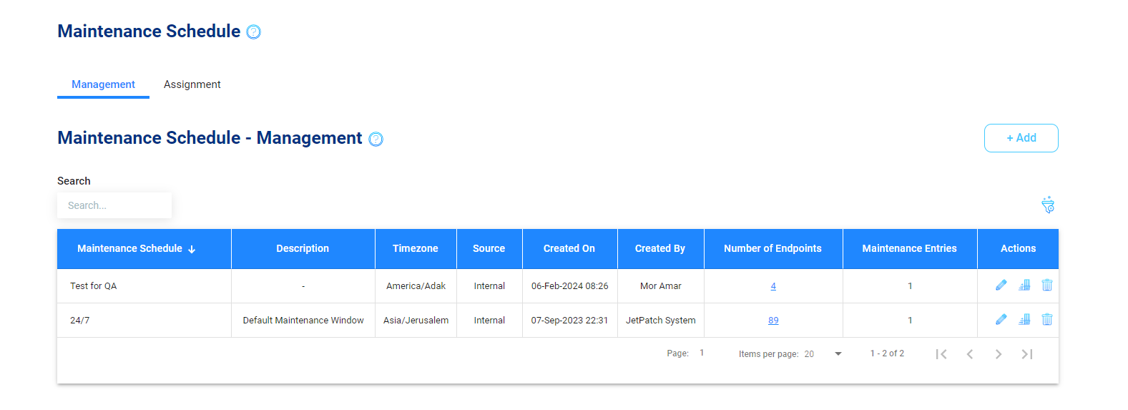The width and height of the screenshot is (1128, 410).
Task: Click the + Add button
Action: [1021, 138]
